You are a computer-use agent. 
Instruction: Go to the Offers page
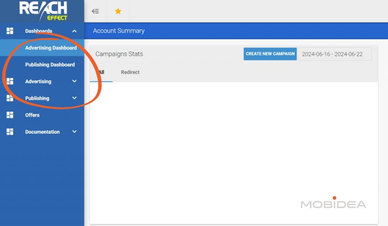pyautogui.click(x=32, y=115)
